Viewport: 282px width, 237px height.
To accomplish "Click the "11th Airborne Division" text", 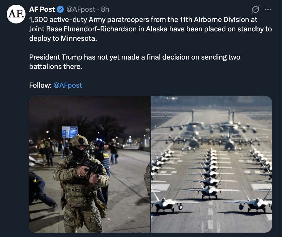I will pos(214,20).
